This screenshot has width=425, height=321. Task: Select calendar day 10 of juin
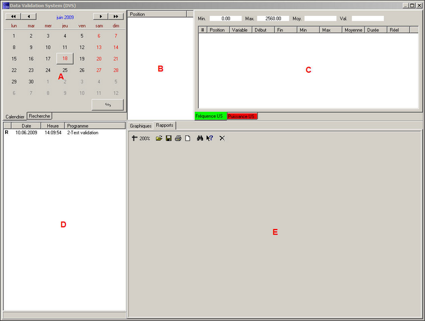[x=48, y=47]
